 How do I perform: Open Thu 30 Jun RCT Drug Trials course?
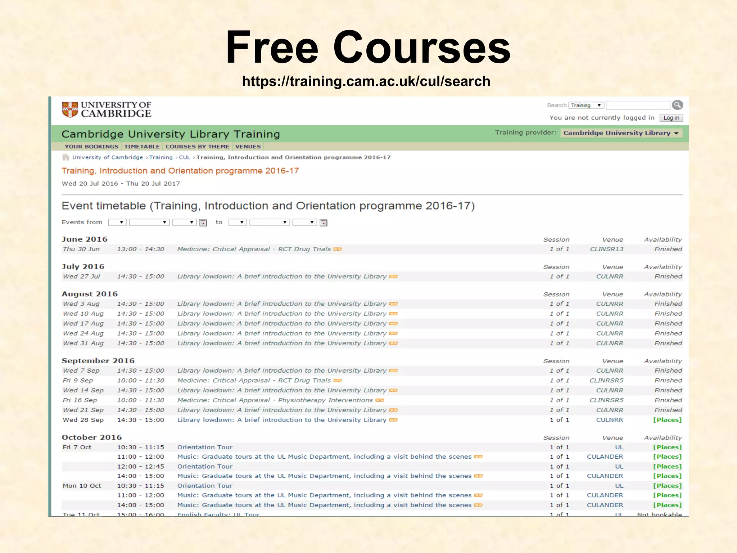[254, 249]
